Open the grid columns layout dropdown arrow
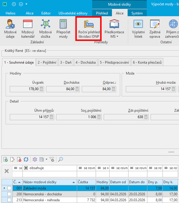 [46, 159]
